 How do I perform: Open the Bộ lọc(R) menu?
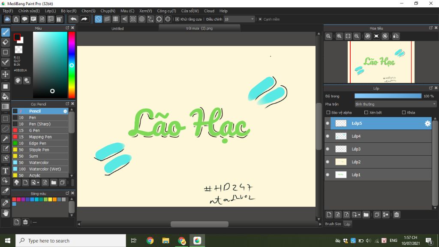pos(69,11)
